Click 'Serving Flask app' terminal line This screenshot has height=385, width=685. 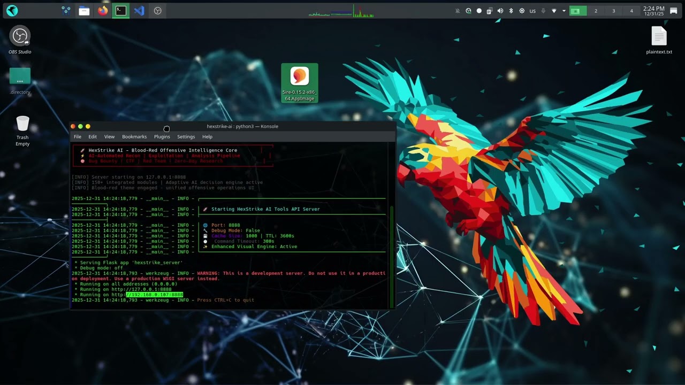click(128, 263)
